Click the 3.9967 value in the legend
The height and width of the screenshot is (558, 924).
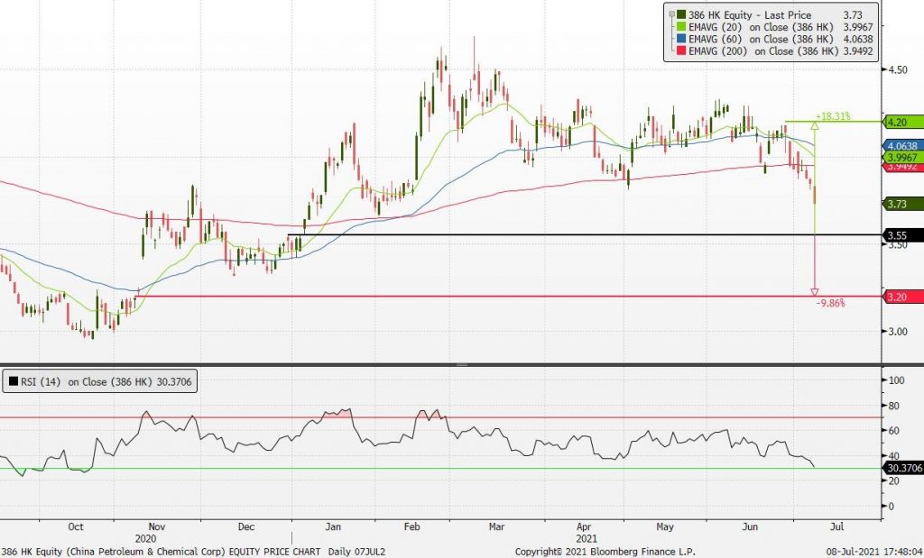coord(858,27)
